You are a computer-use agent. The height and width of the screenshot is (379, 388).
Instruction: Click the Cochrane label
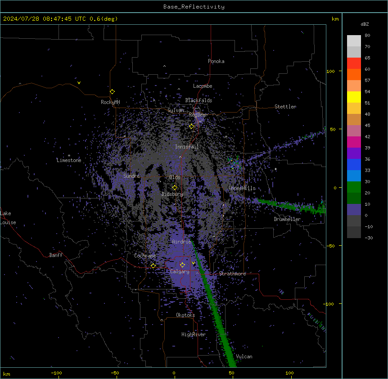pyautogui.click(x=145, y=256)
